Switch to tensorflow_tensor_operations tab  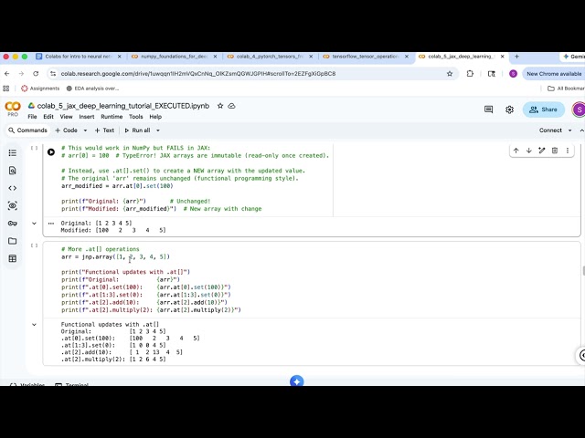(366, 57)
